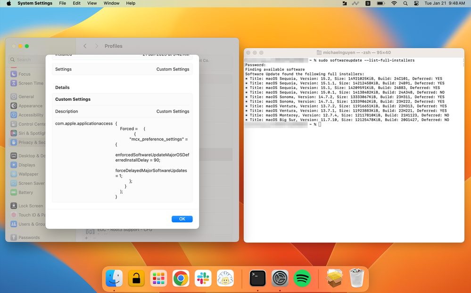Viewport: 471px width, 293px height.
Task: Click the macOS Sequoia 15.0.1 installer line
Action: coord(345,92)
